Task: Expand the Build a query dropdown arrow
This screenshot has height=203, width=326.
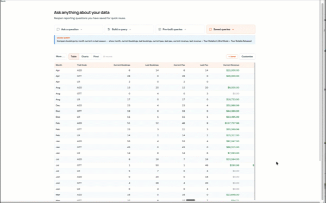Action: pyautogui.click(x=130, y=29)
